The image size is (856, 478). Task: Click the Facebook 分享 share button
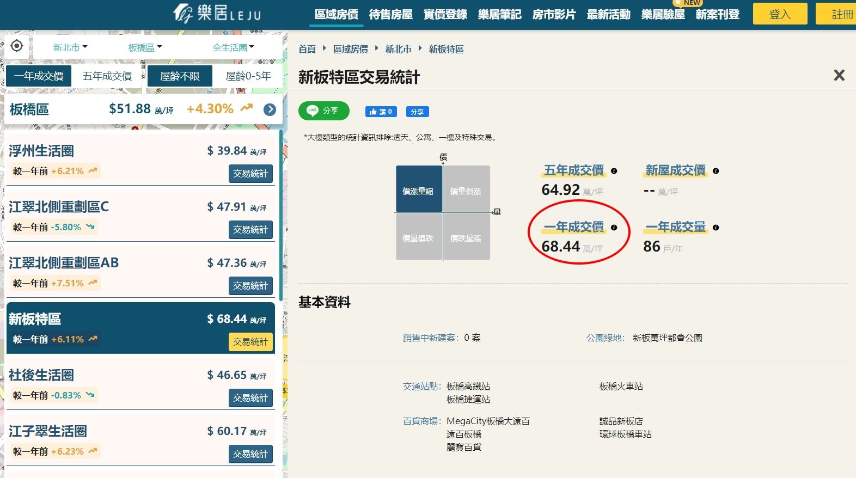[x=417, y=112]
